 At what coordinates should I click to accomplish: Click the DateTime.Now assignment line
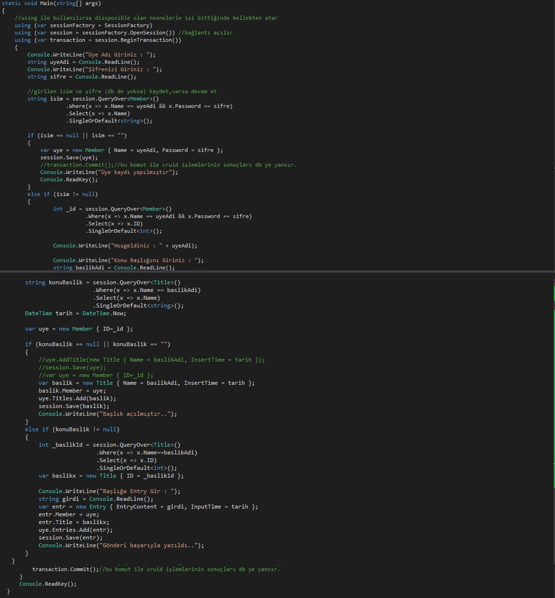coord(75,313)
